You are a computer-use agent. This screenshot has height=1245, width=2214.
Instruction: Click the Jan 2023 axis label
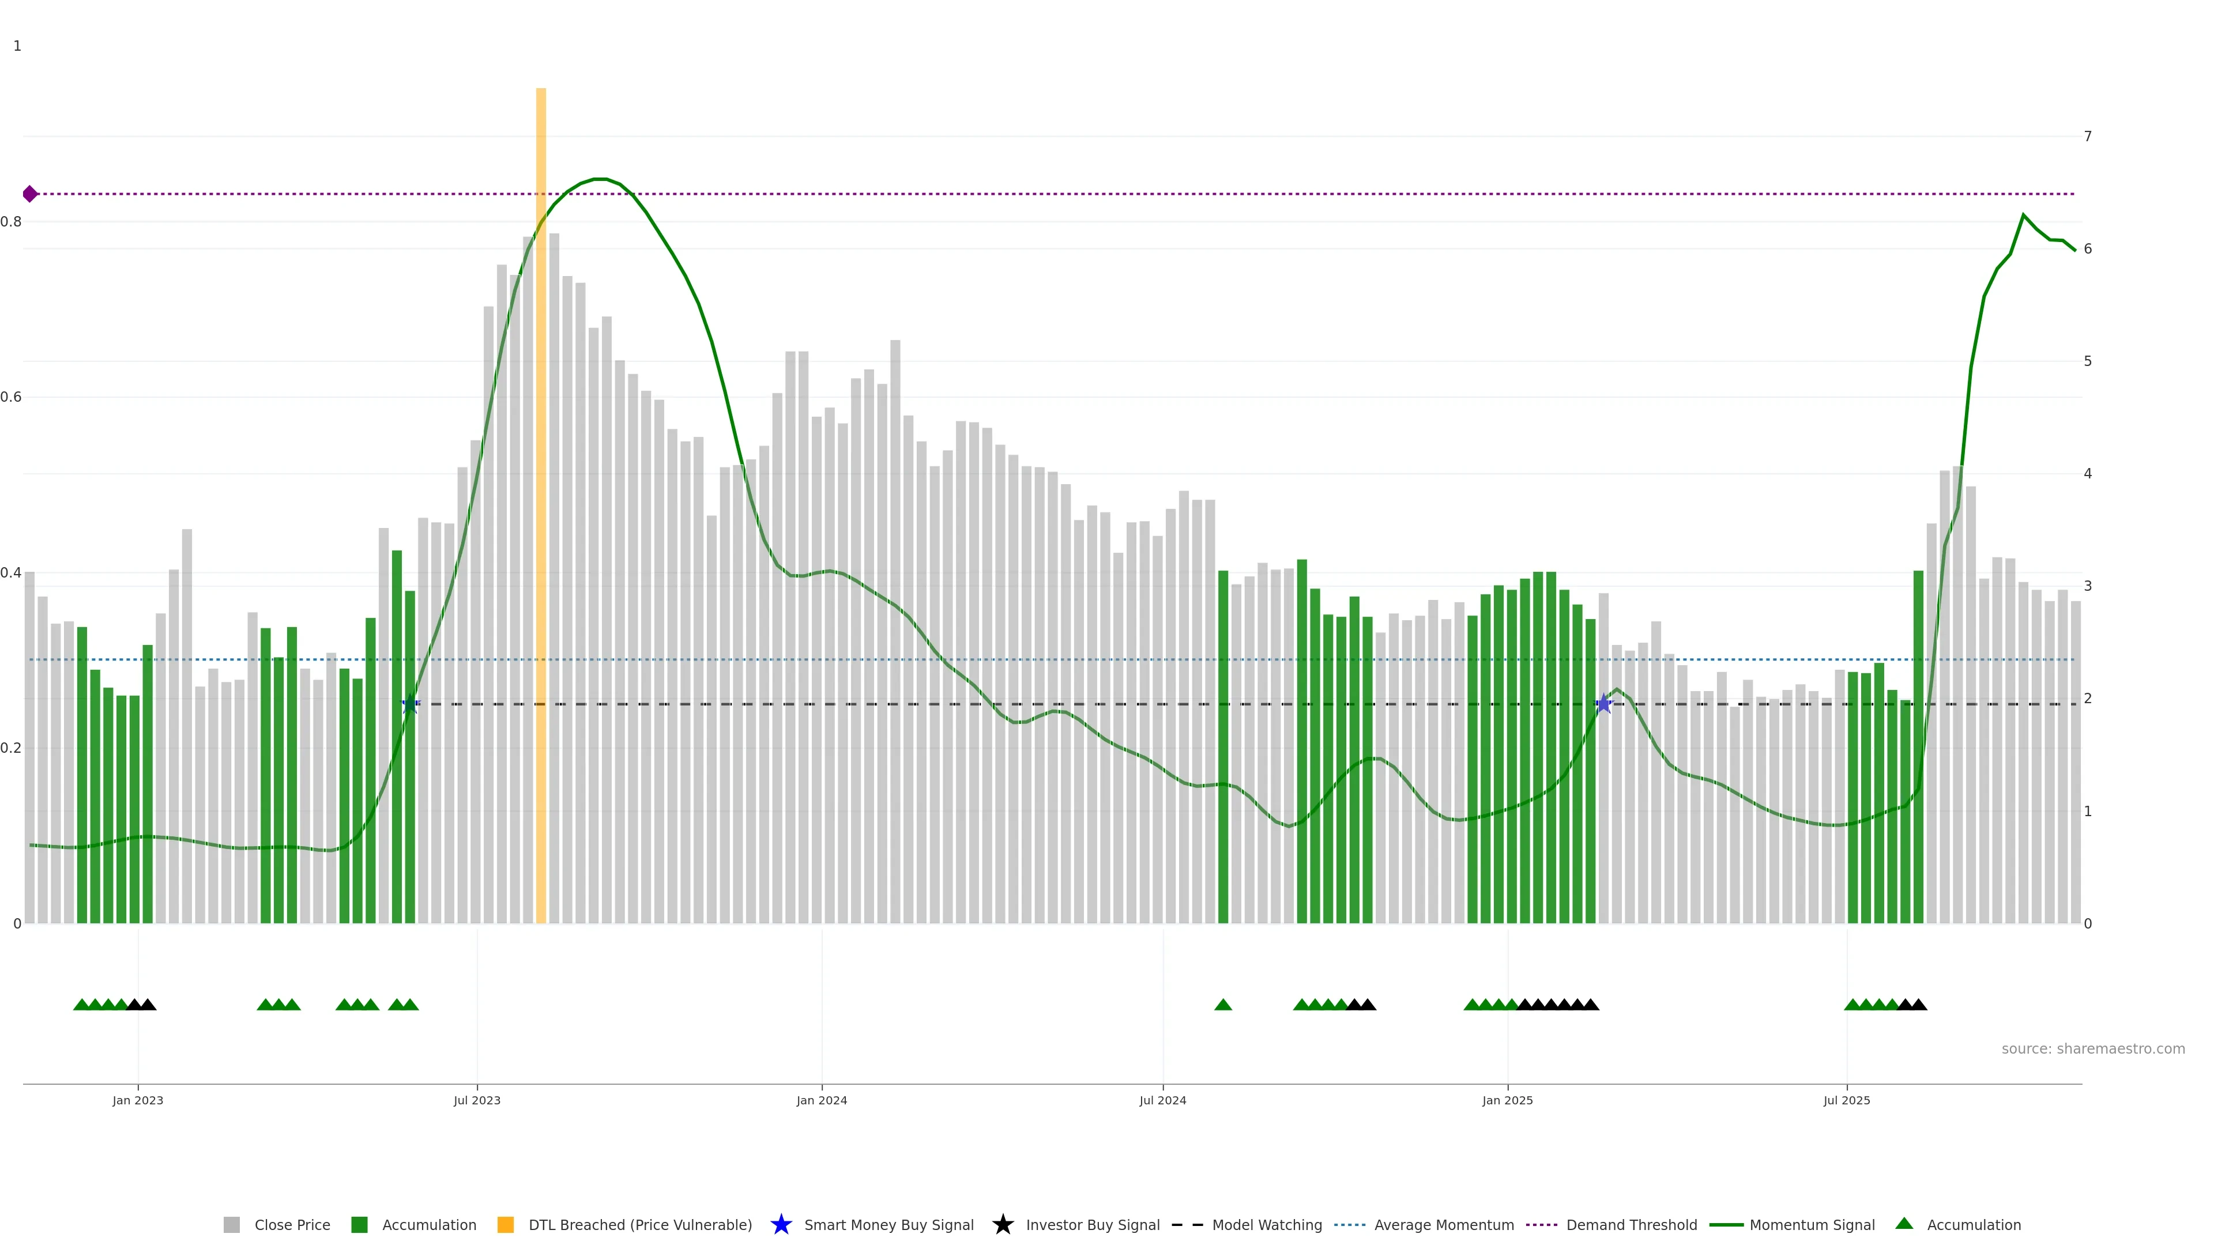[138, 1100]
